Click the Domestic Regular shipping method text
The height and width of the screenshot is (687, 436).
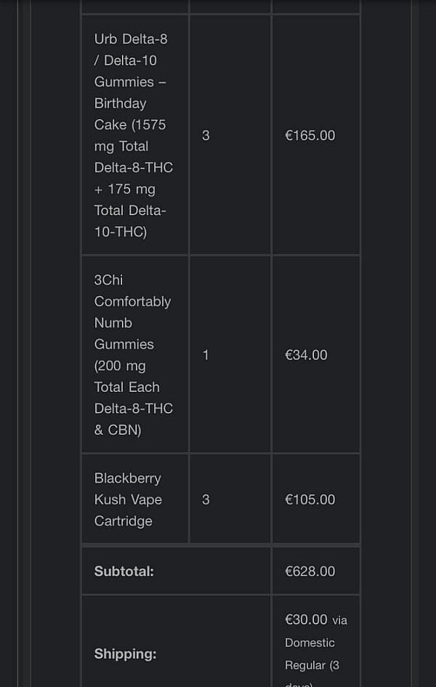pyautogui.click(x=310, y=654)
